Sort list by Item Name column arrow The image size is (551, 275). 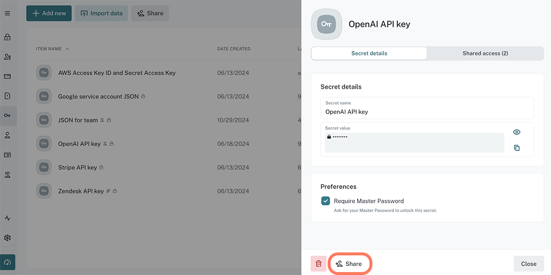(x=67, y=49)
